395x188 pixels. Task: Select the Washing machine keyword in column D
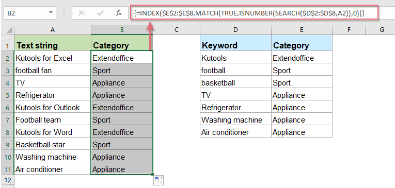(235, 119)
